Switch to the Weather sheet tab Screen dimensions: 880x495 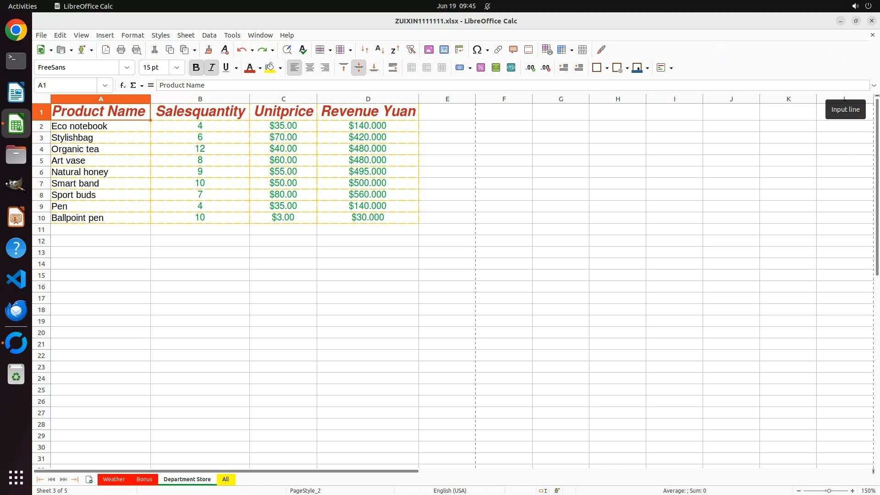coord(114,479)
